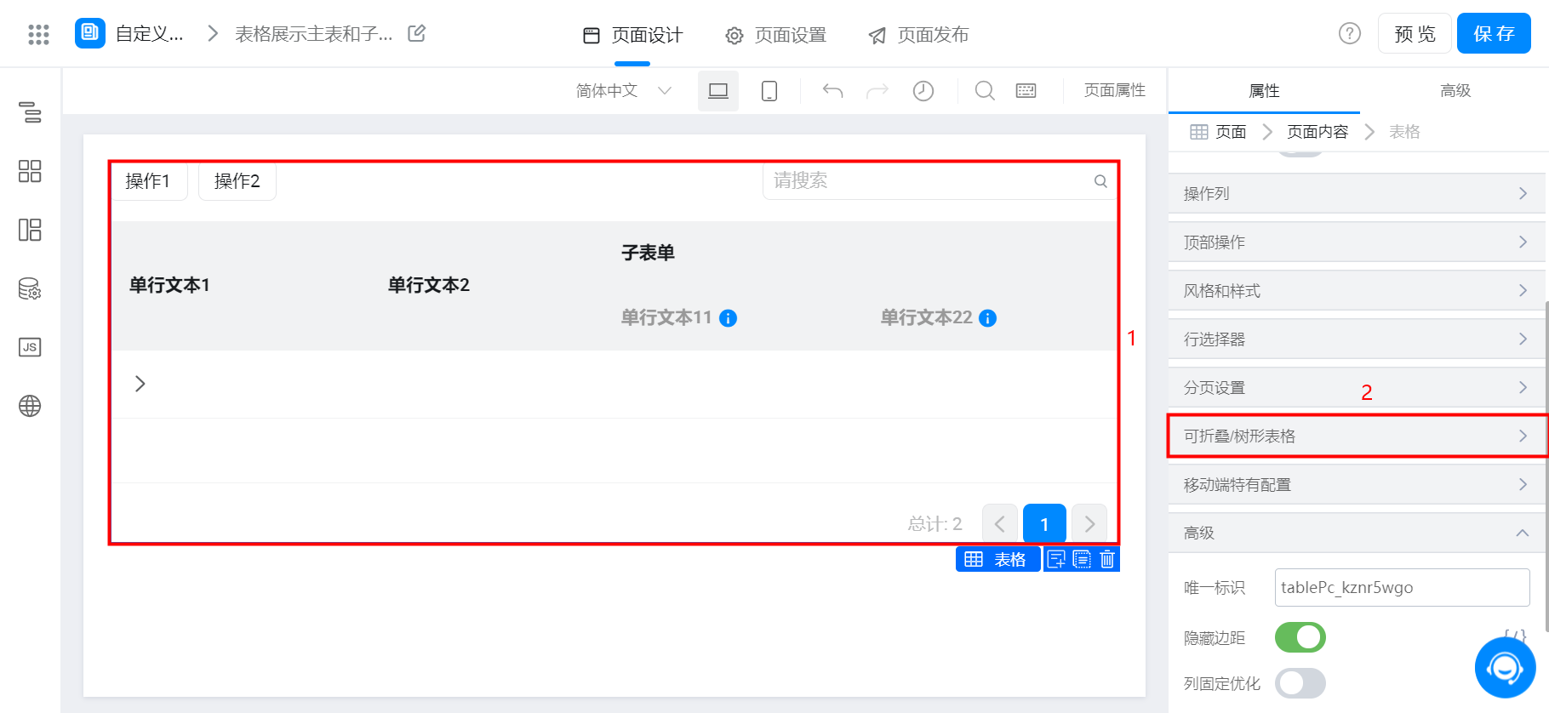Screen dimensions: 1549x713
Task: Switch to mobile device preview icon
Action: click(769, 91)
